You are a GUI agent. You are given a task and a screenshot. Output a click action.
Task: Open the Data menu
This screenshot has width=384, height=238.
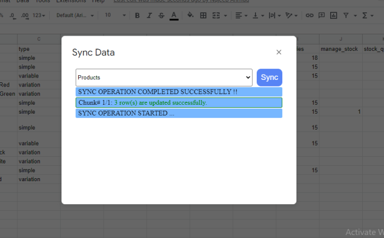[x=22, y=1]
